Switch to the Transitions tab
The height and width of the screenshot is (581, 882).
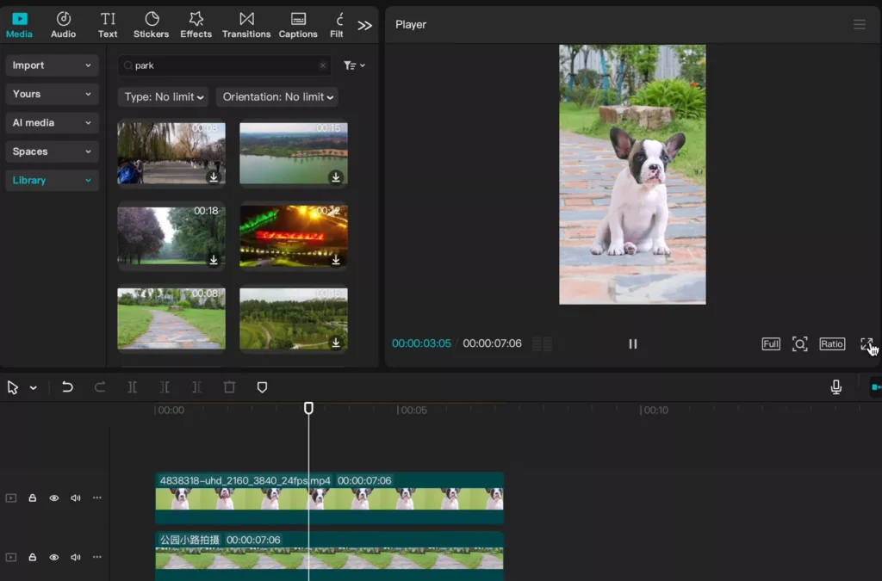tap(245, 25)
